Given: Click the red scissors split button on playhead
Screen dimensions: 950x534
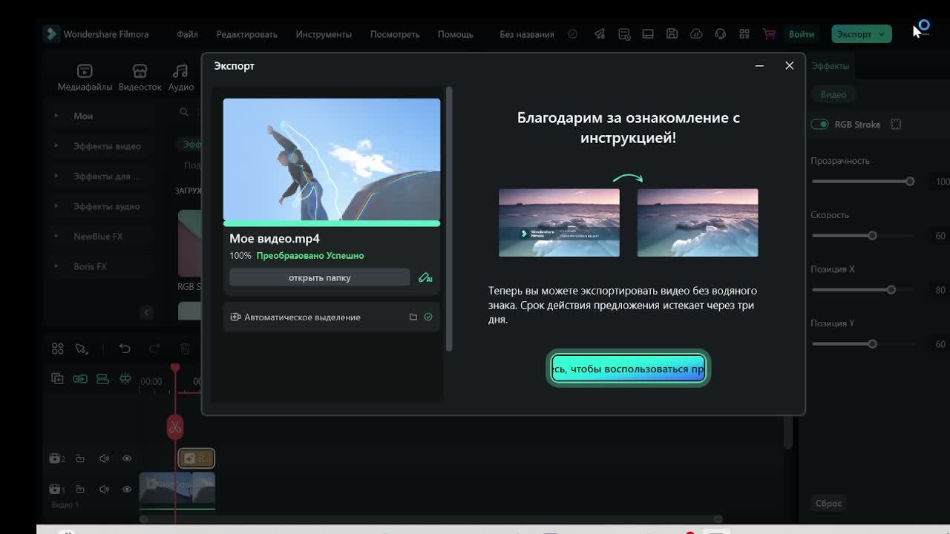Looking at the screenshot, I should coord(175,427).
